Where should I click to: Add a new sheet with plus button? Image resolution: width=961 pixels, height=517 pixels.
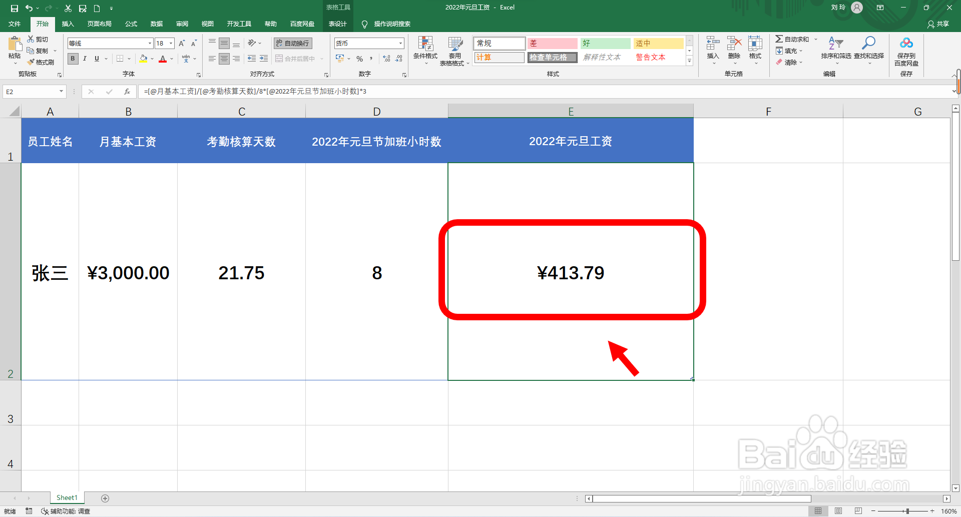105,498
